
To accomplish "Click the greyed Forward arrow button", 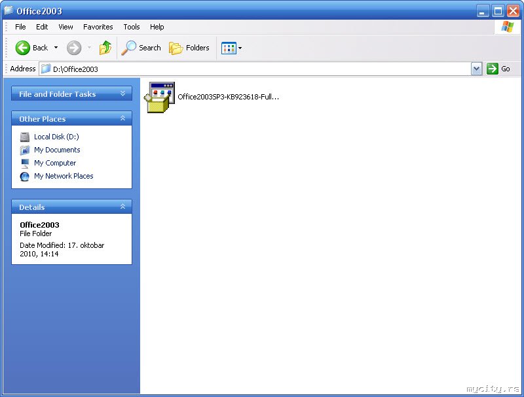I will (74, 48).
